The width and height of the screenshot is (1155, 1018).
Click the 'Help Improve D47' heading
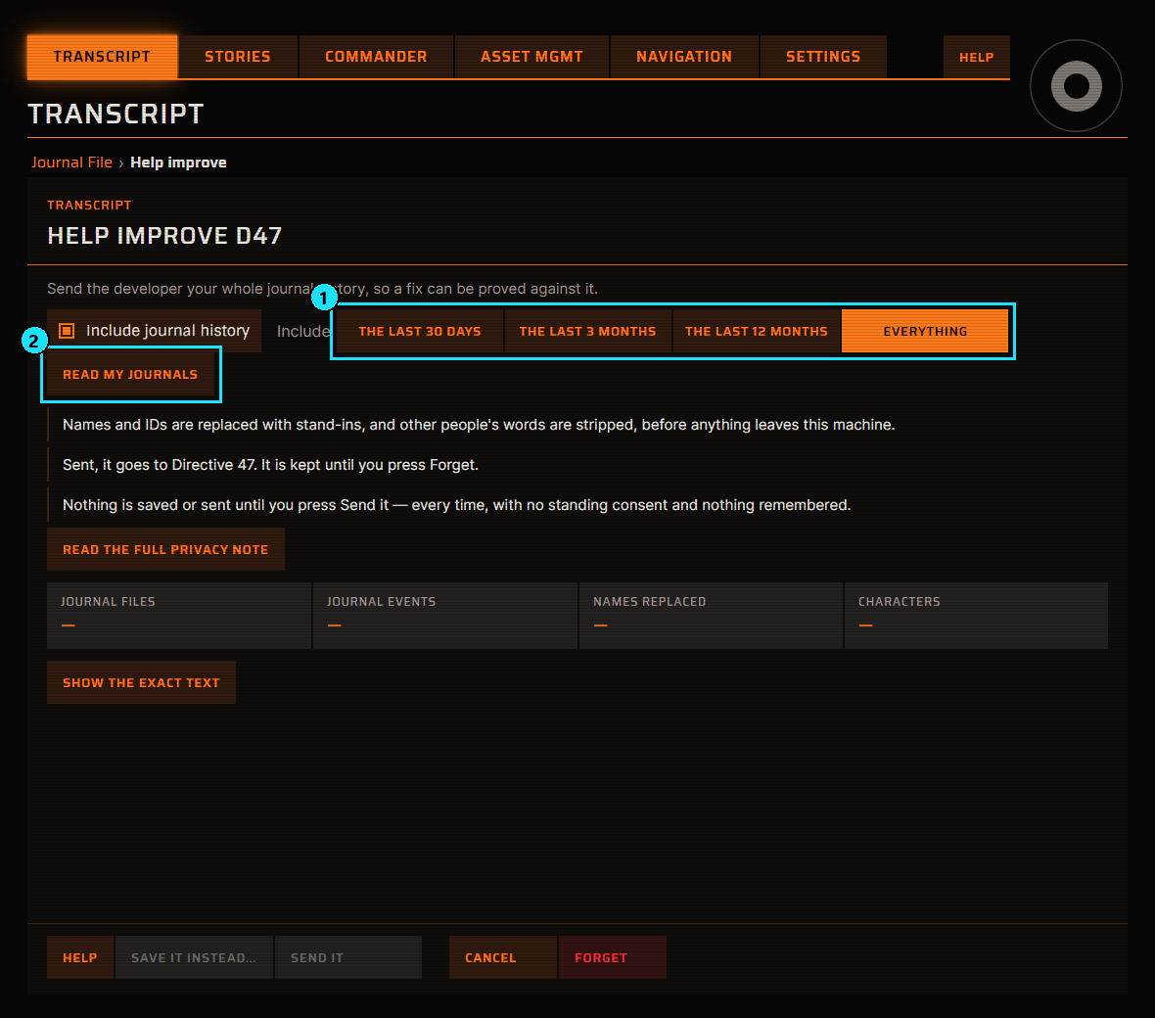tap(164, 236)
